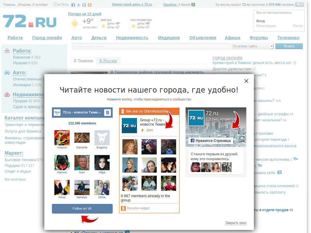This screenshot has width=311, height=233.
Task: Click Погода на 10 дней link
Action: 84,14
